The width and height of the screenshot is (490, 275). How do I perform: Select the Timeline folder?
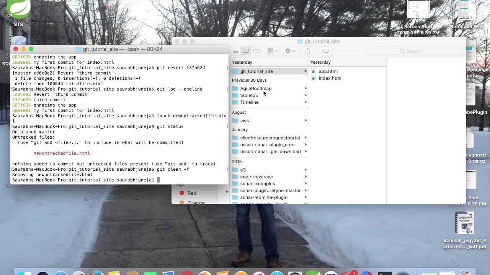[269, 102]
